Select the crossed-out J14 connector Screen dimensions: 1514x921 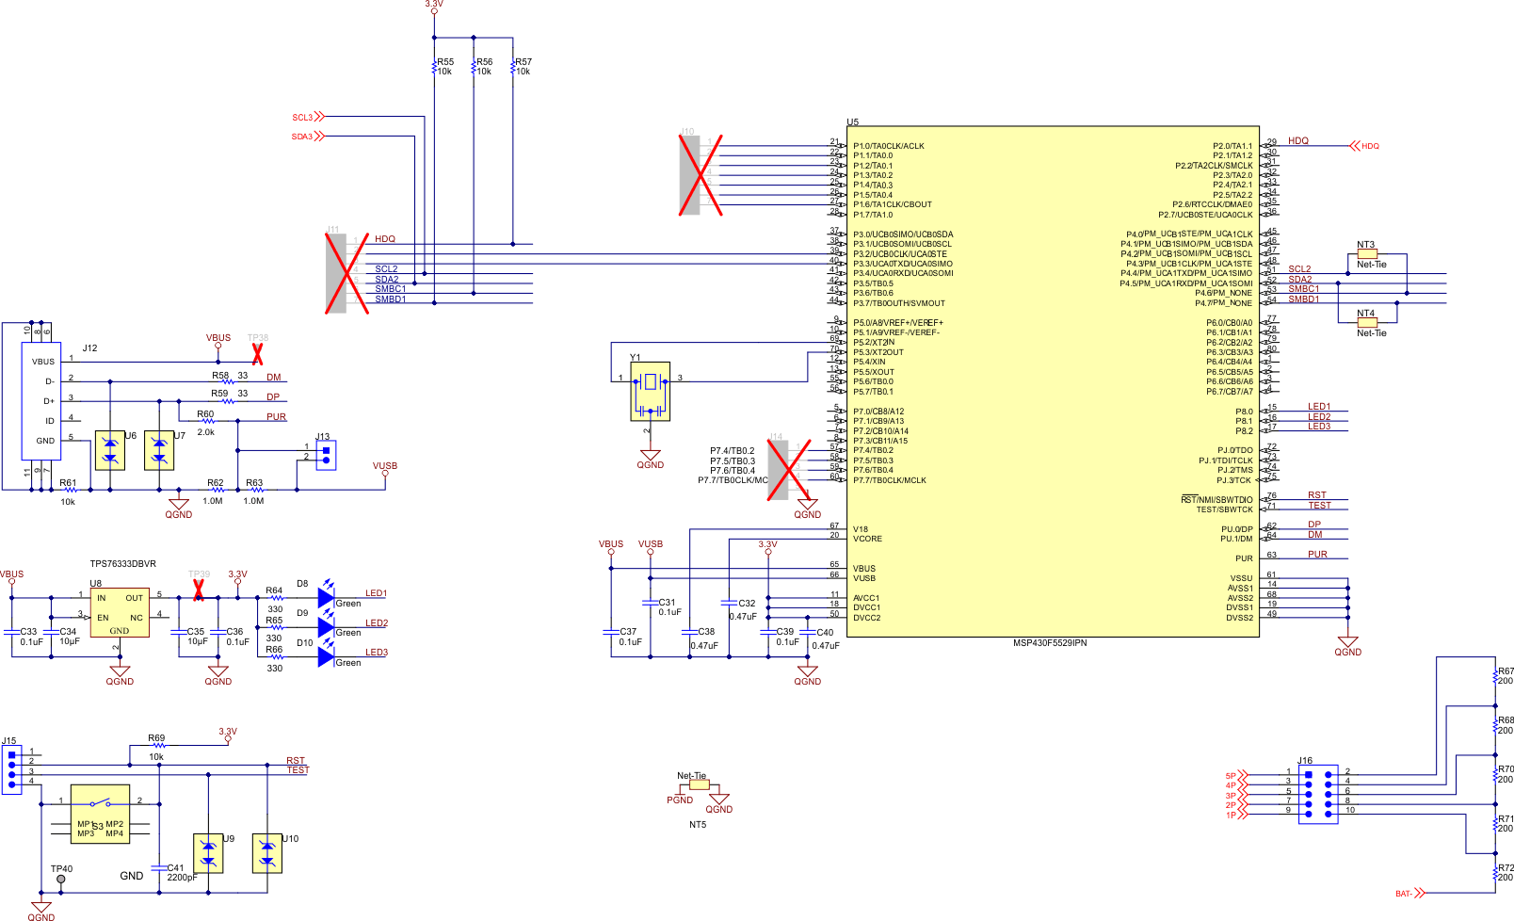[x=788, y=470]
